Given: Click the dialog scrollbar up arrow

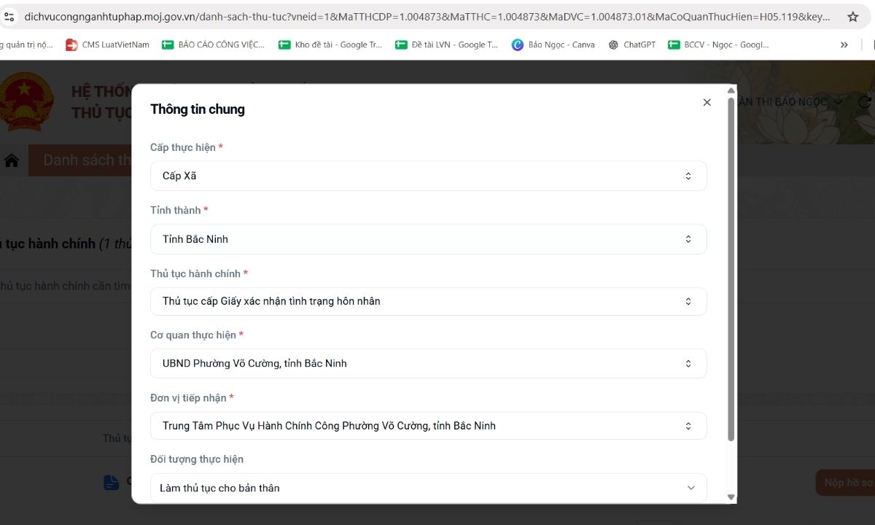Looking at the screenshot, I should [x=731, y=90].
